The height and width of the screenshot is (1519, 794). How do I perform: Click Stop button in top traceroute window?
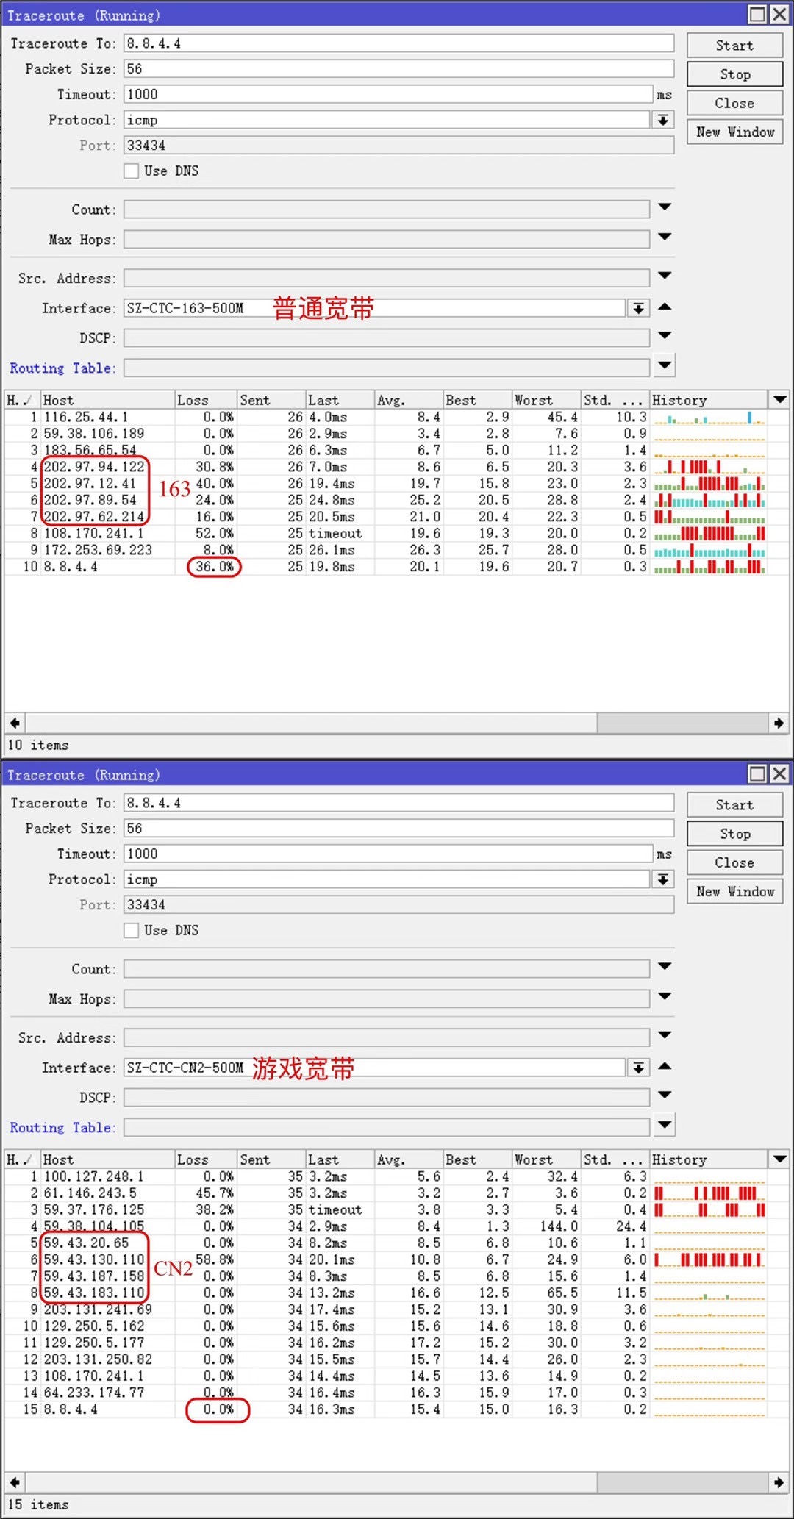pos(734,74)
